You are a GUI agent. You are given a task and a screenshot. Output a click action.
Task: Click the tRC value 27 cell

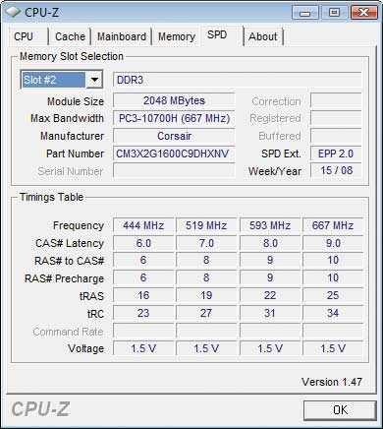pos(206,313)
